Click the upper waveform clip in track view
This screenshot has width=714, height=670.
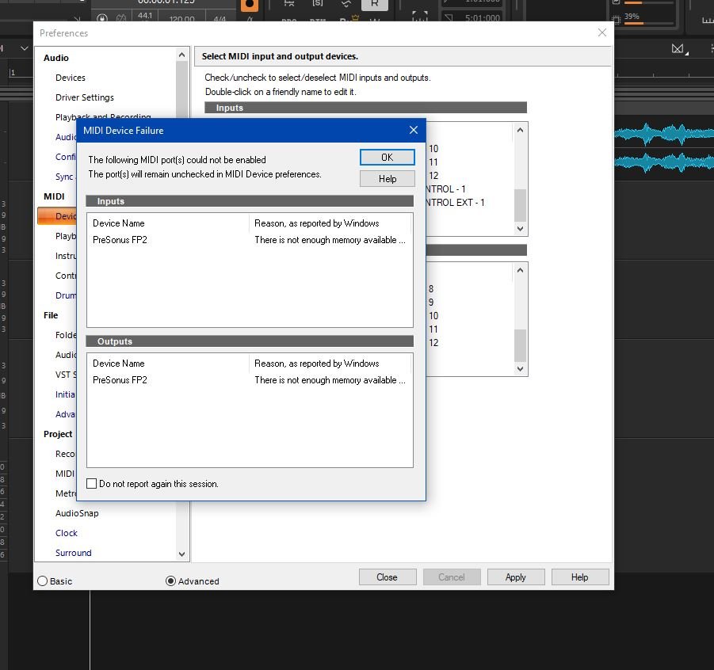tap(664, 134)
